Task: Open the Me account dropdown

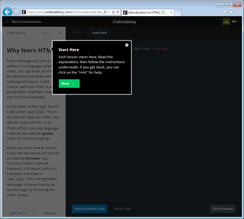Action: [236, 21]
